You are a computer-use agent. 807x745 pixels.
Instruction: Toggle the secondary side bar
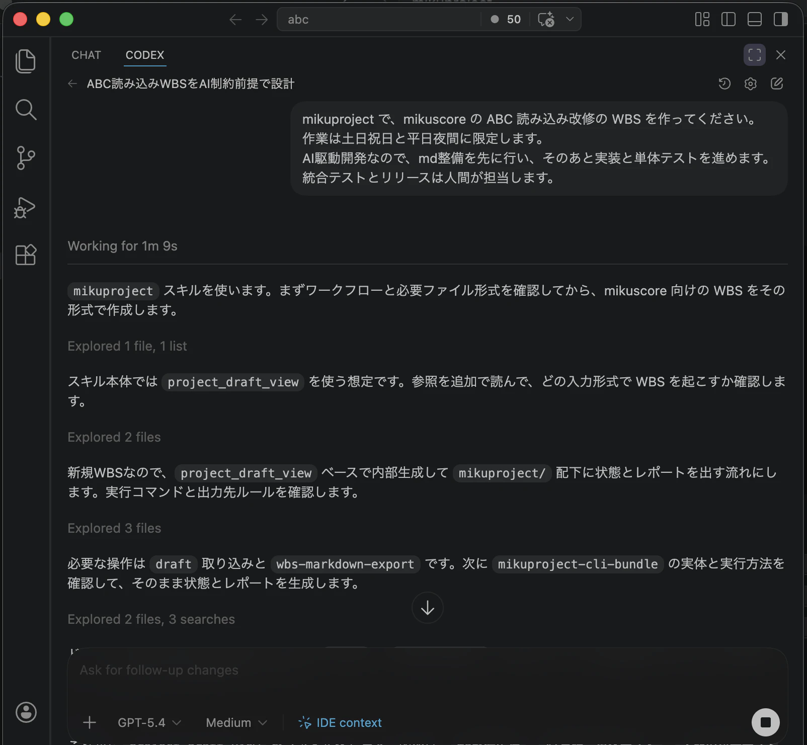(781, 20)
